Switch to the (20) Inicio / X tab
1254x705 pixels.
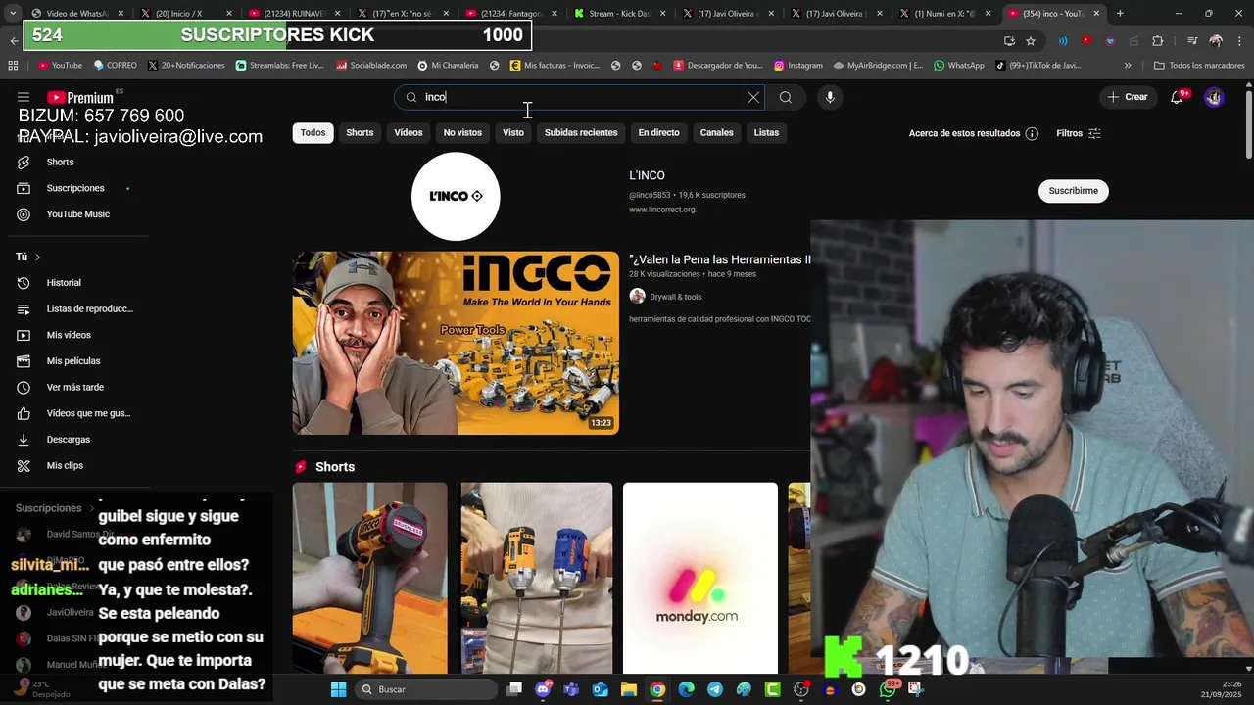[x=184, y=14]
